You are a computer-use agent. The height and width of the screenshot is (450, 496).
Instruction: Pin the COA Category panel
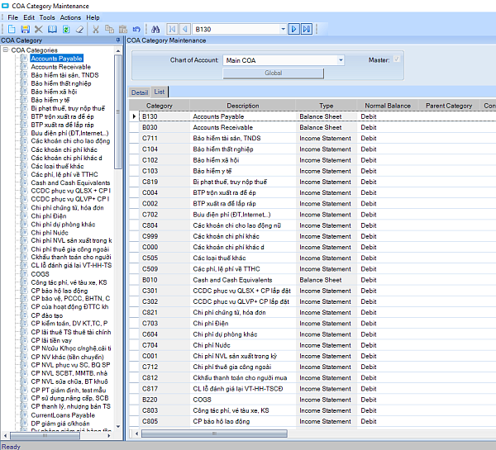(118, 40)
